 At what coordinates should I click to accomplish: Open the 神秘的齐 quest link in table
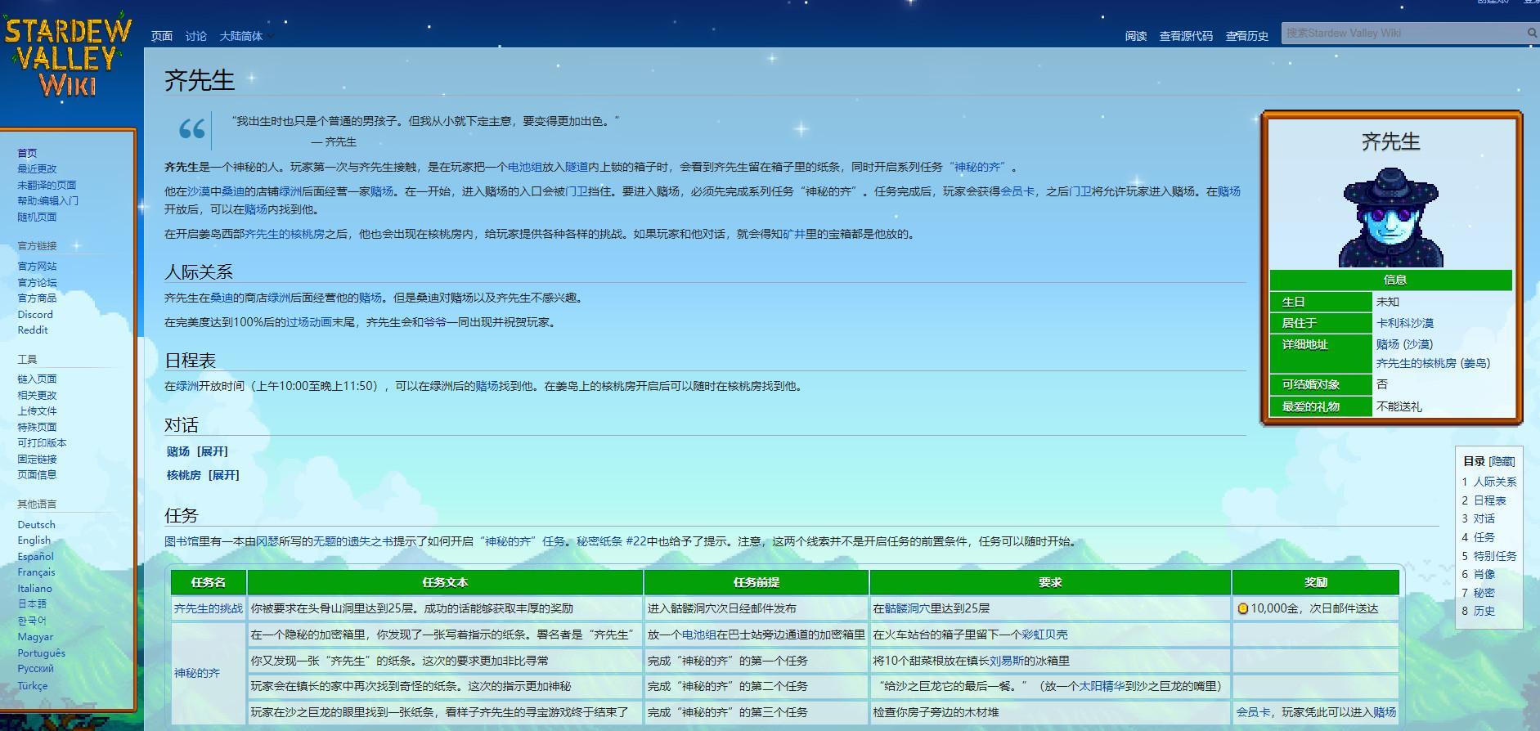(196, 673)
